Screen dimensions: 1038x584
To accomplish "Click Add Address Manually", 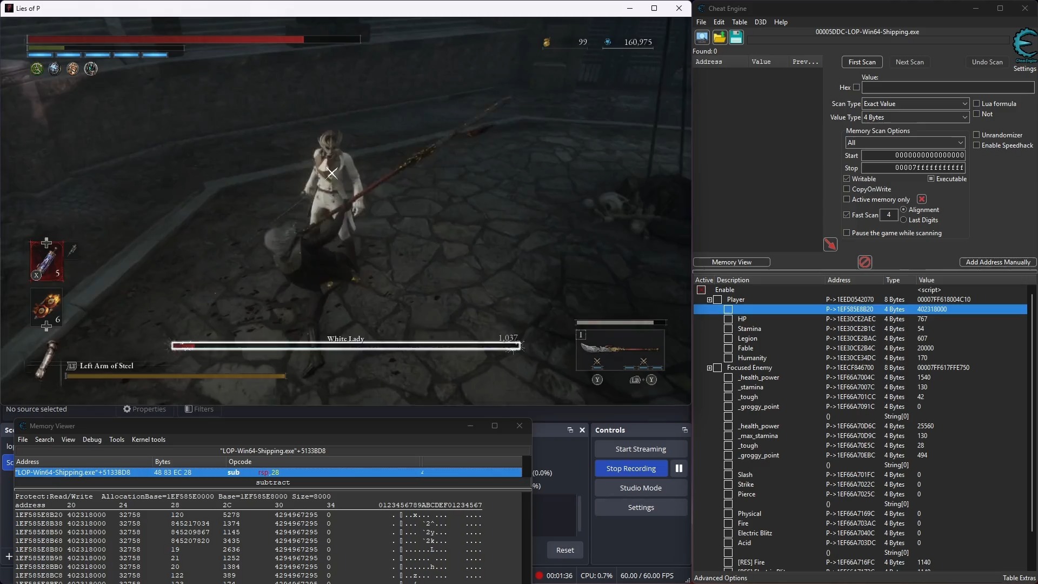I will tap(998, 262).
